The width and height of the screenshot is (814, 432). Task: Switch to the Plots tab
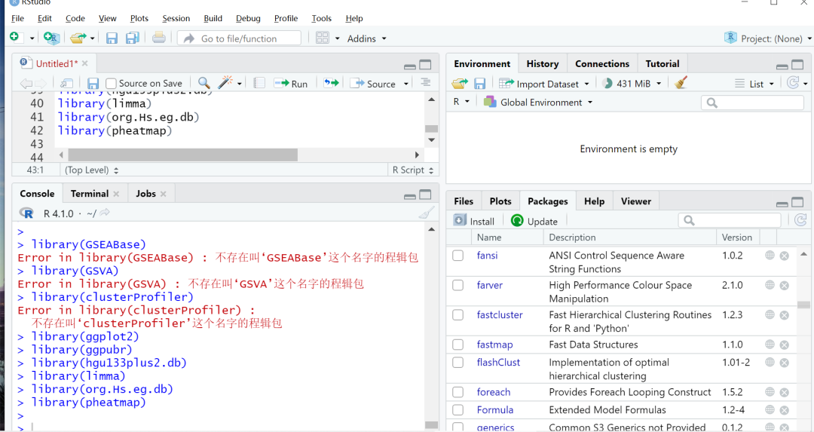500,201
